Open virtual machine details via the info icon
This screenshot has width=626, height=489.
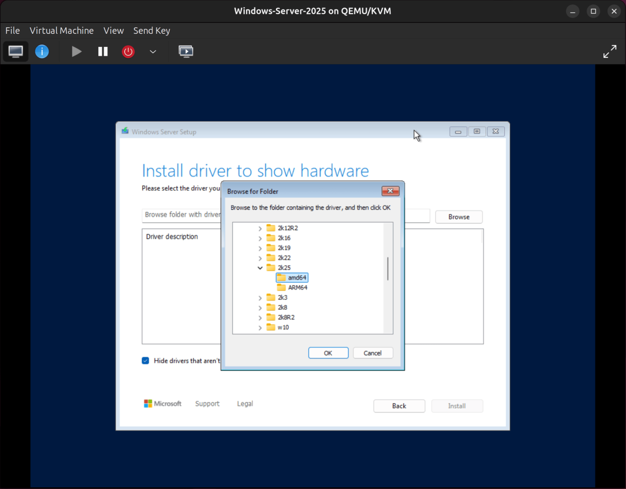tap(42, 51)
